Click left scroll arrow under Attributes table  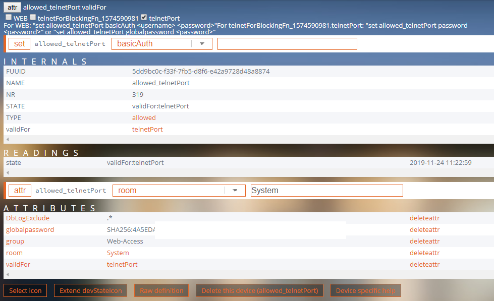tap(8, 275)
